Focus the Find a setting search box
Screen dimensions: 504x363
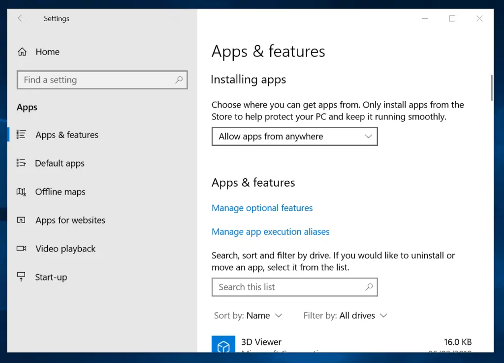[102, 80]
